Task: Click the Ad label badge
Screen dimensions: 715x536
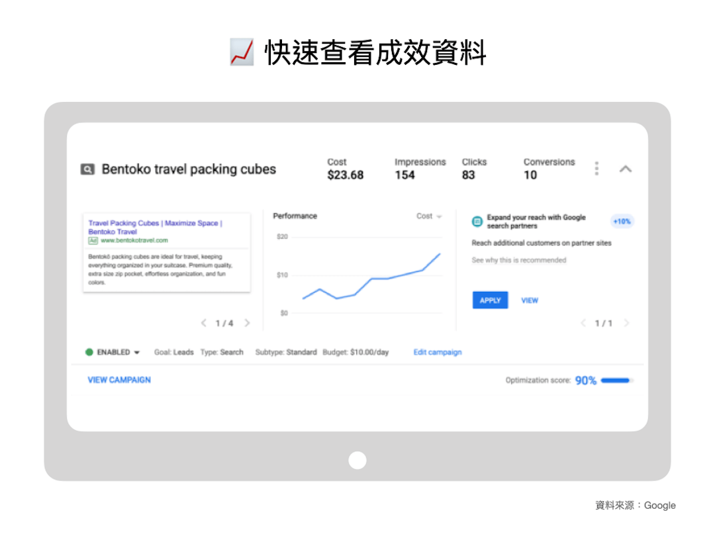Action: 93,240
